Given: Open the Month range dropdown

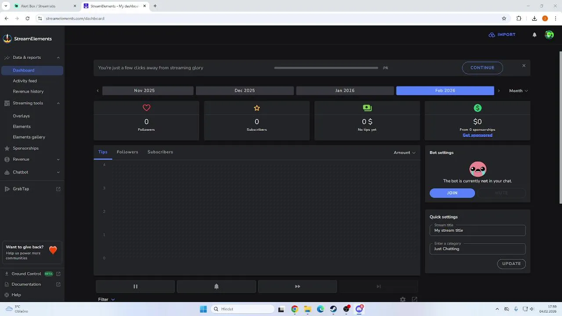Looking at the screenshot, I should (519, 91).
